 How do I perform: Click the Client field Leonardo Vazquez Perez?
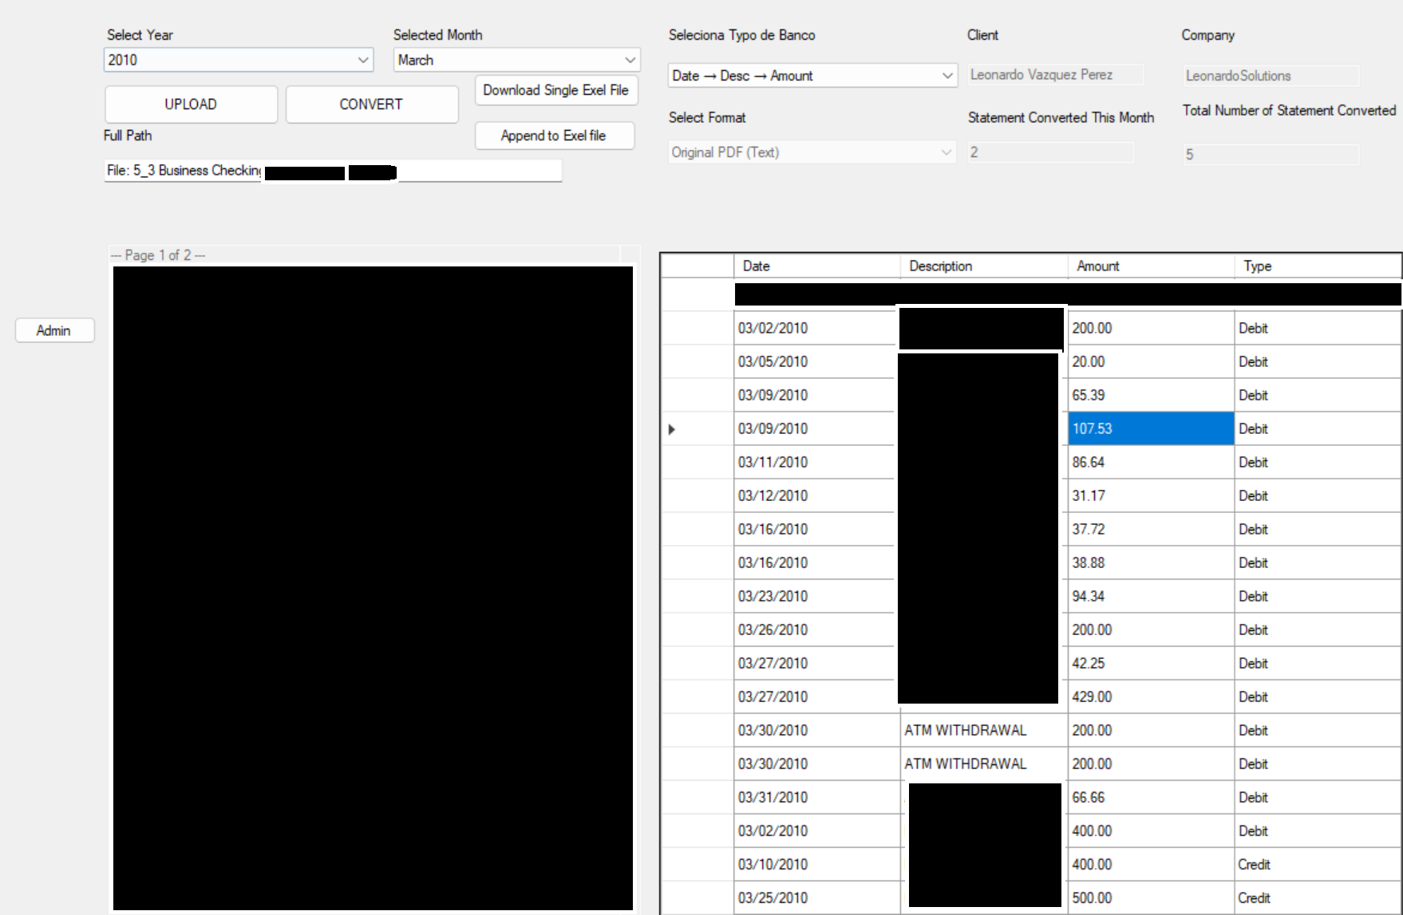(x=1055, y=75)
